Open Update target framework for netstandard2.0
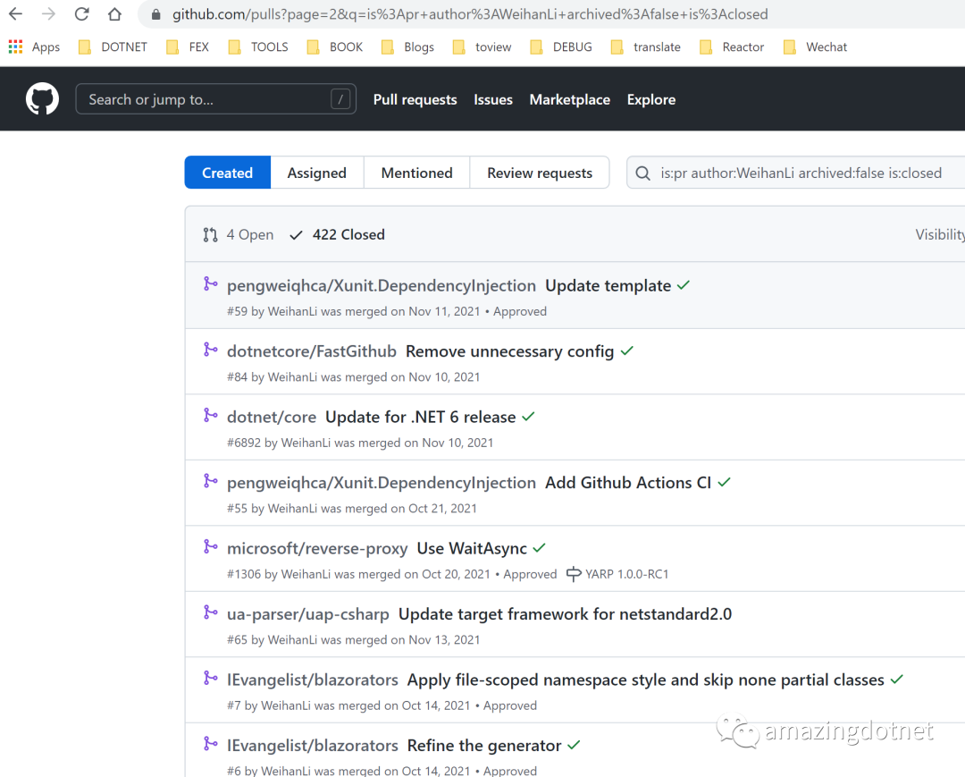Image resolution: width=965 pixels, height=777 pixels. [x=565, y=614]
